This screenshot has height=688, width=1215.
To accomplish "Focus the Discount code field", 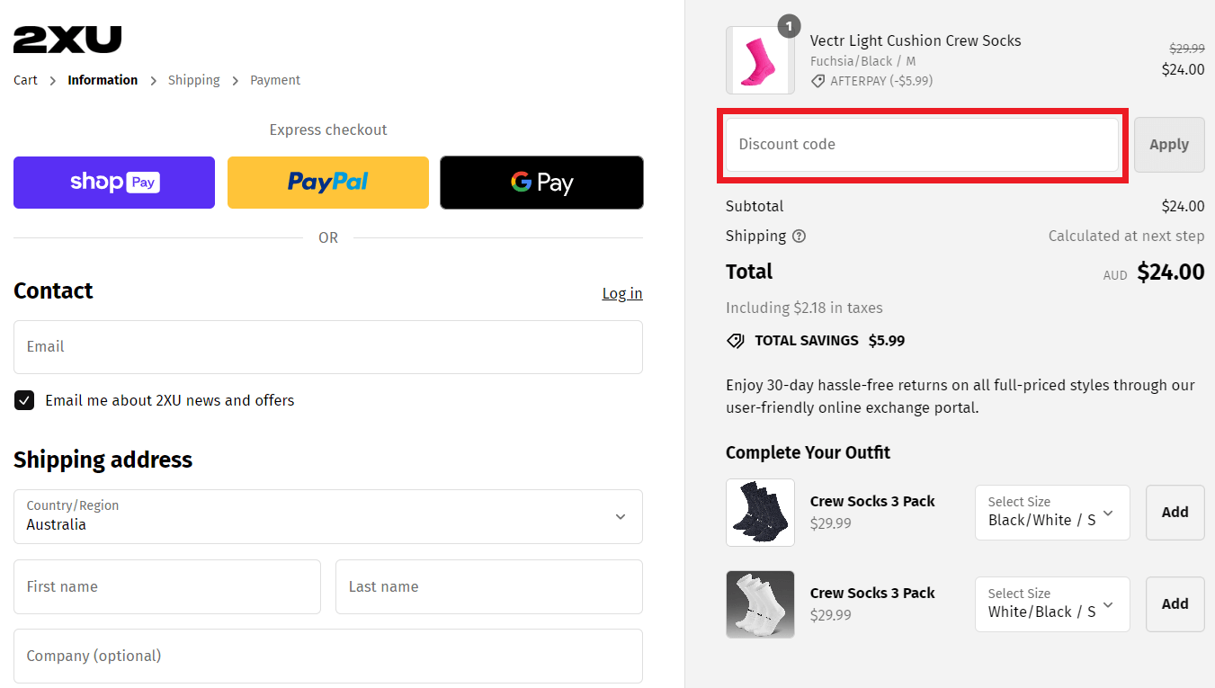I will (922, 145).
